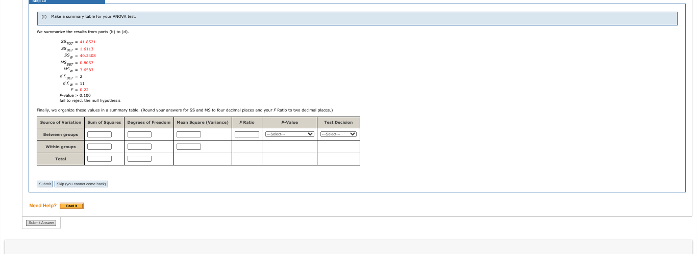This screenshot has height=254, width=697.
Task: Click the SS TOT value 41.8521
Action: [88, 42]
